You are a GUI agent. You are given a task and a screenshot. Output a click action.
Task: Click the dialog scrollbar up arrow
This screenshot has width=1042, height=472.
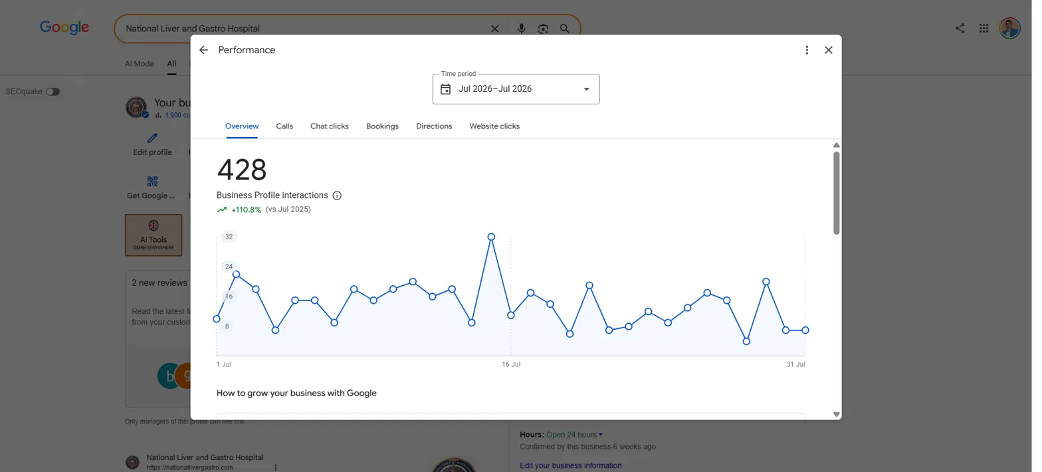click(836, 145)
